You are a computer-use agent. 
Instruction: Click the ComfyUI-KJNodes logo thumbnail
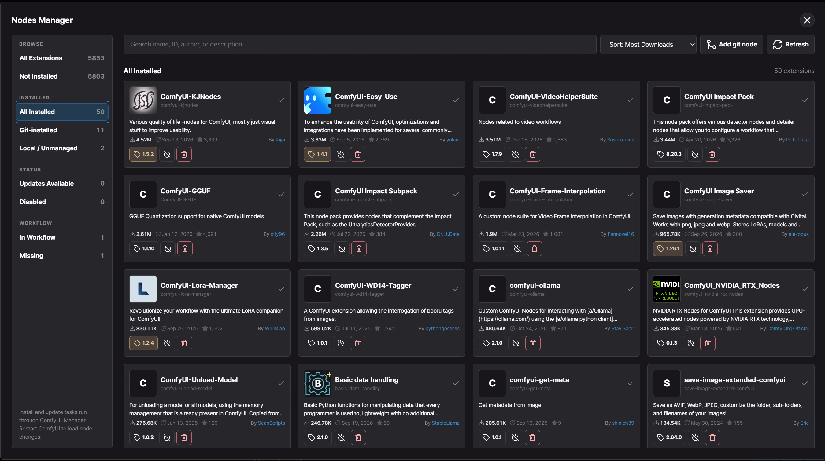click(x=143, y=100)
